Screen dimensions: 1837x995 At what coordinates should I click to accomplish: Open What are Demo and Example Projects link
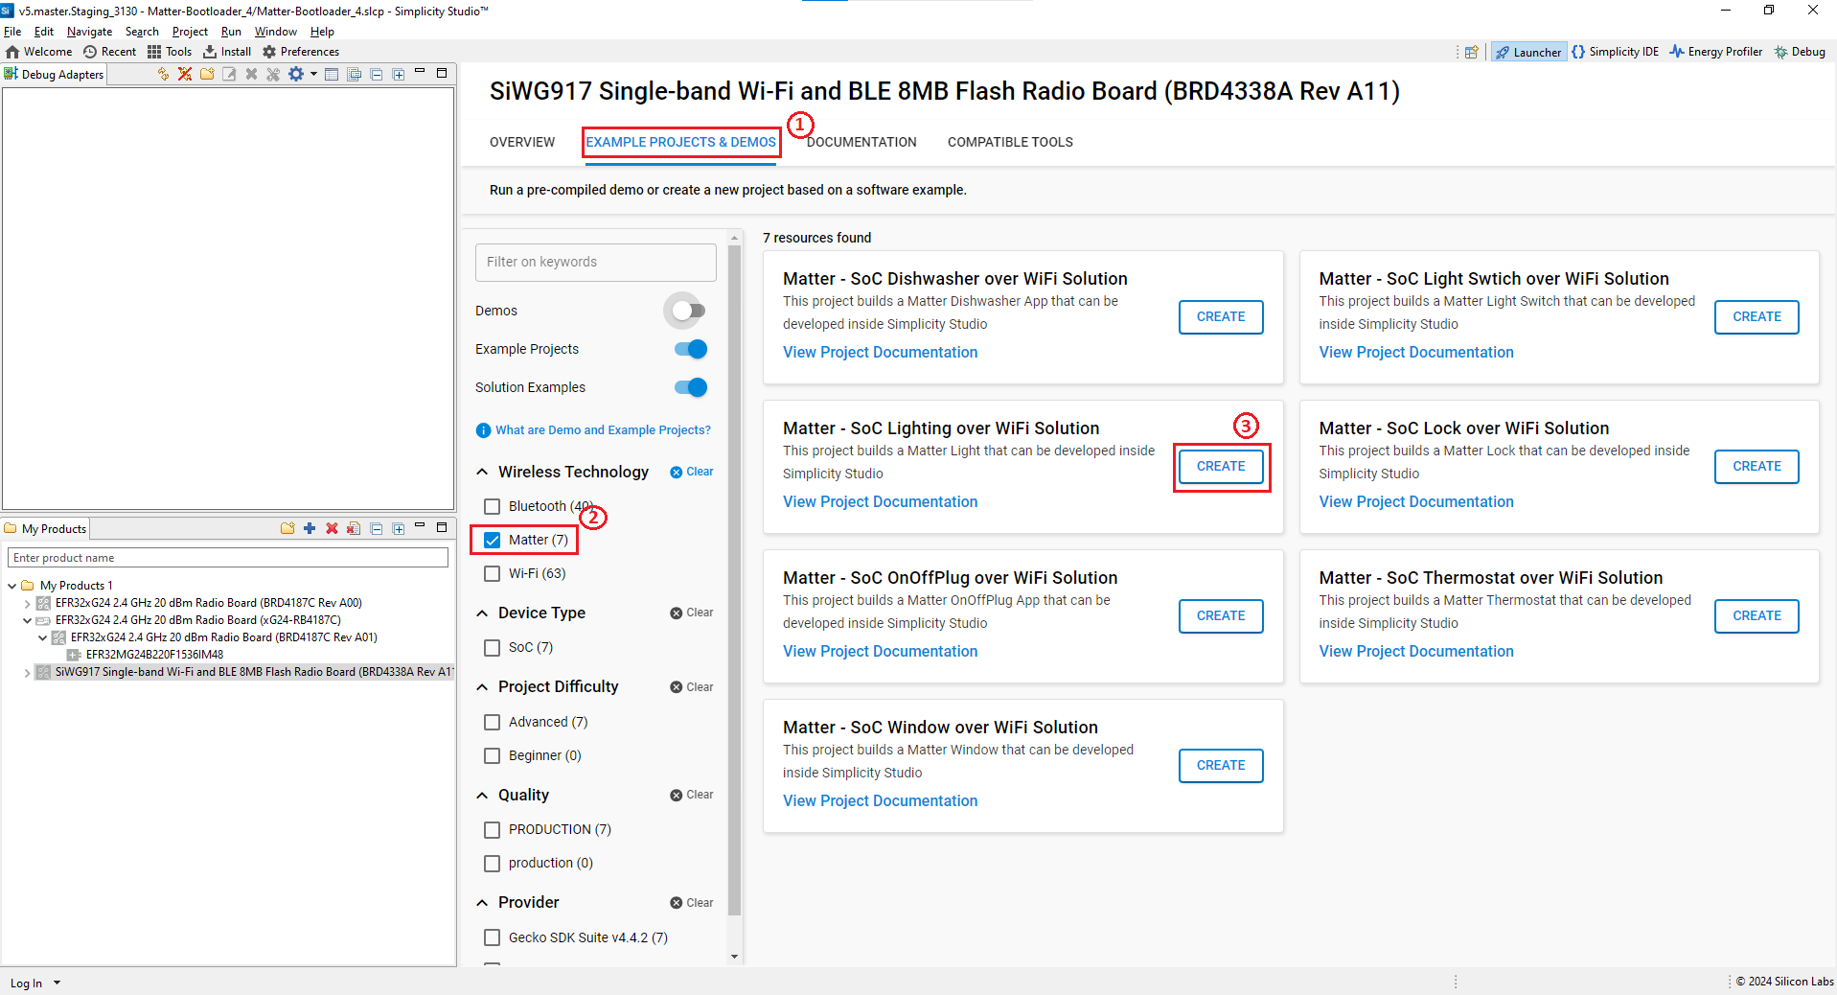602,430
